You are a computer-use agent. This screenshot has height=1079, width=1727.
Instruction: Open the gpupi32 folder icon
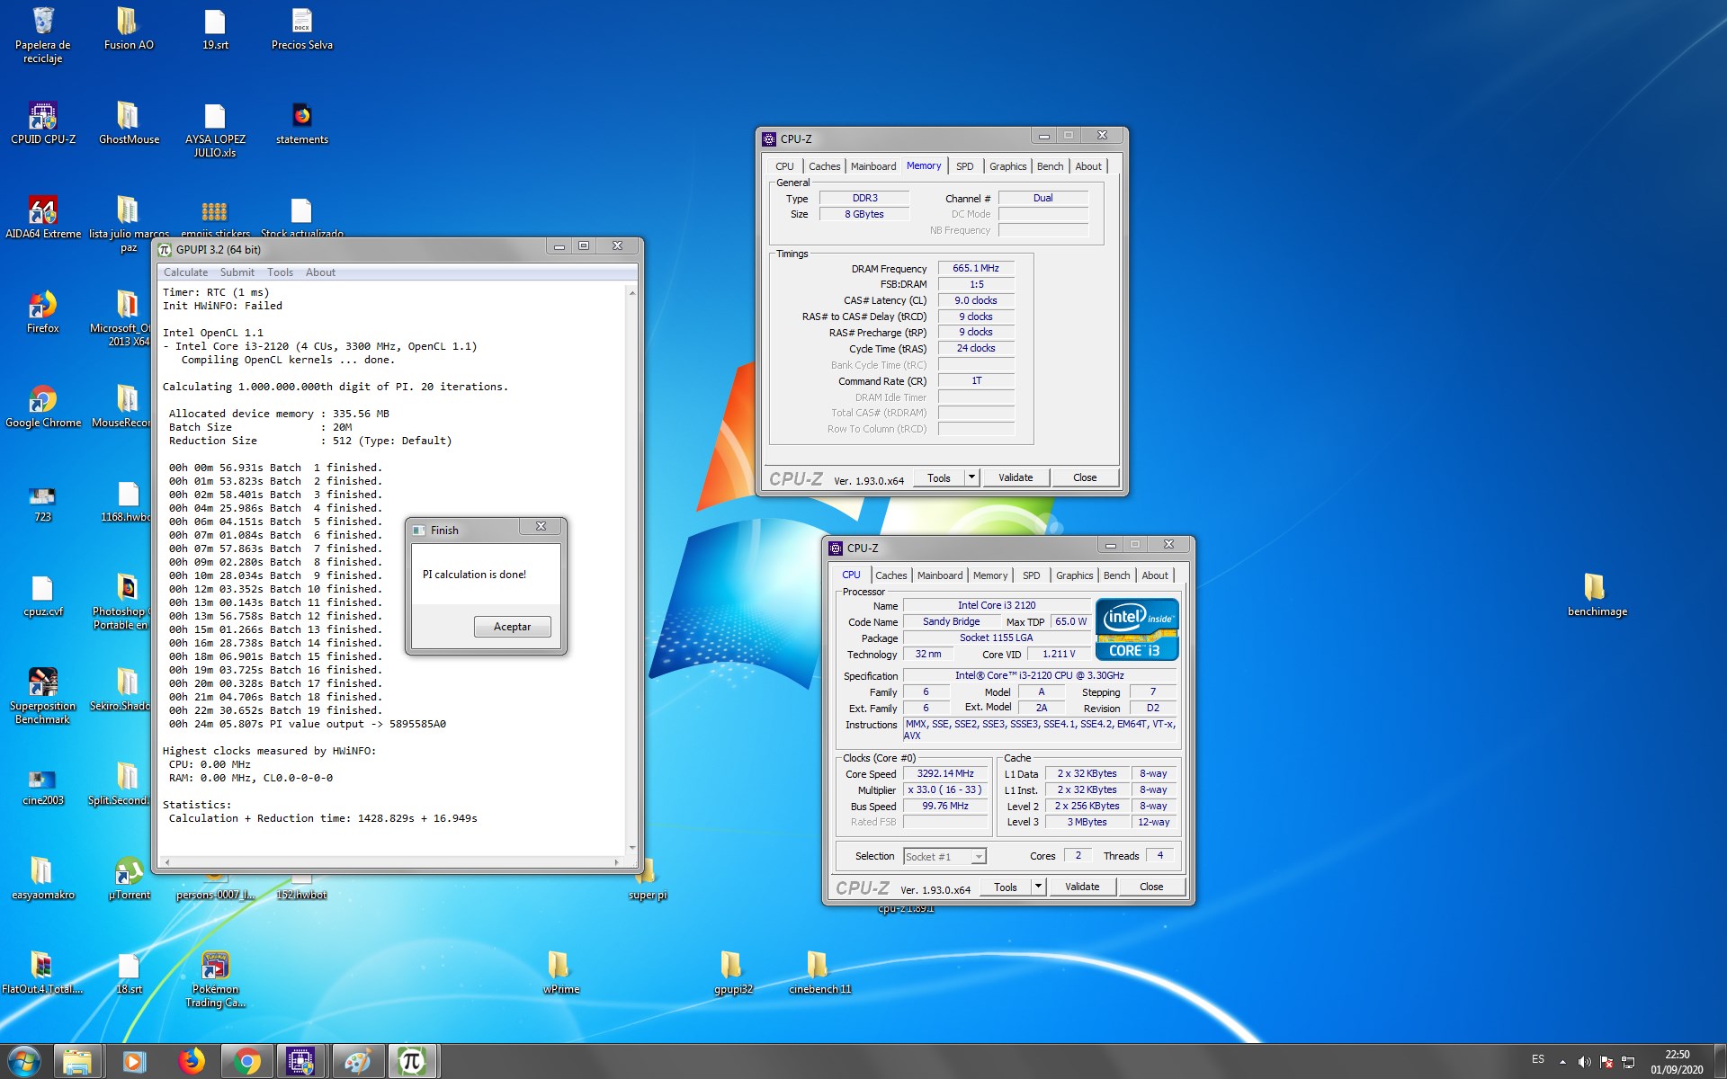(x=732, y=972)
